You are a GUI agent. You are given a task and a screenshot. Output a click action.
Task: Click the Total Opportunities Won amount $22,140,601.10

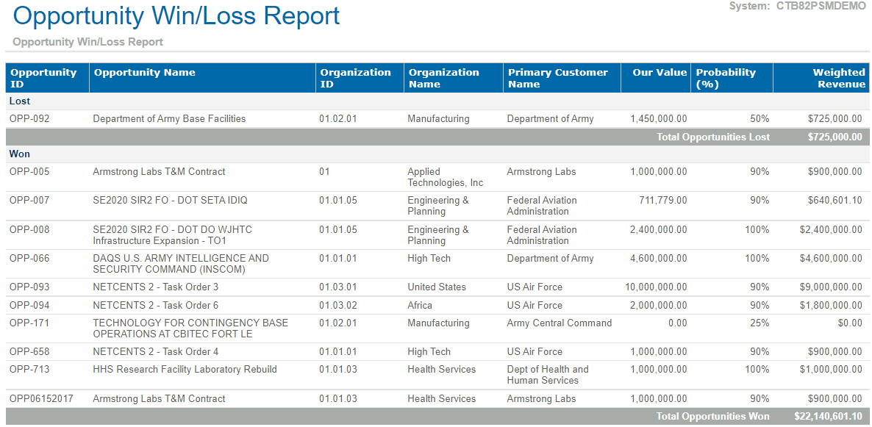[828, 417]
